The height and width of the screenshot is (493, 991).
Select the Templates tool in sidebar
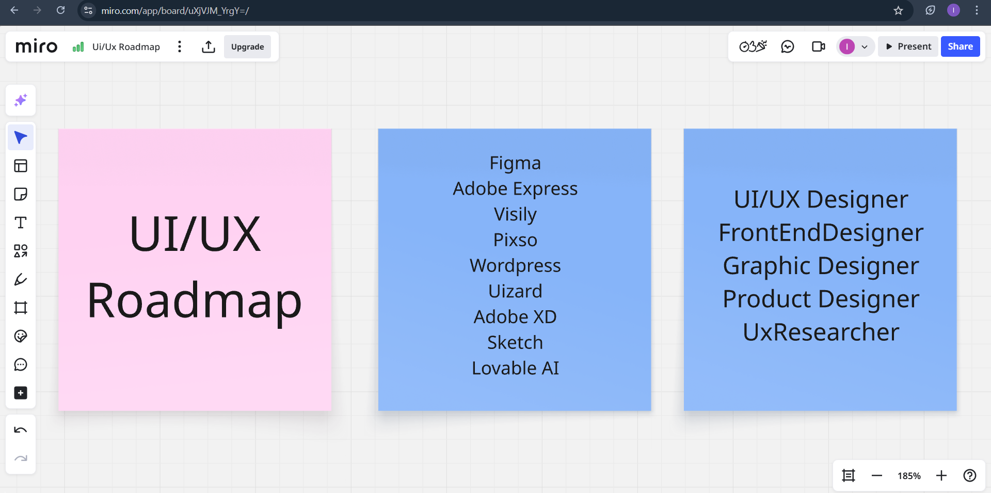(x=21, y=166)
